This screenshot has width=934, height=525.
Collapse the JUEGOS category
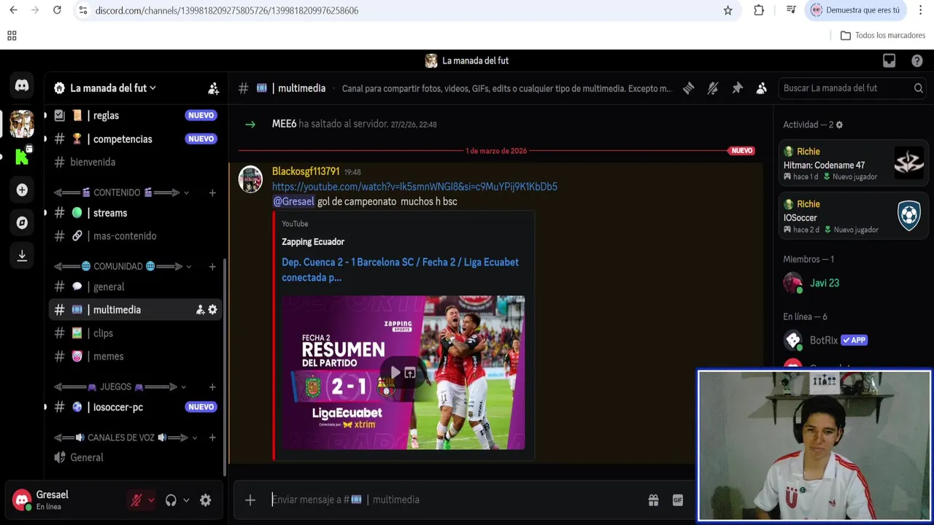120,386
